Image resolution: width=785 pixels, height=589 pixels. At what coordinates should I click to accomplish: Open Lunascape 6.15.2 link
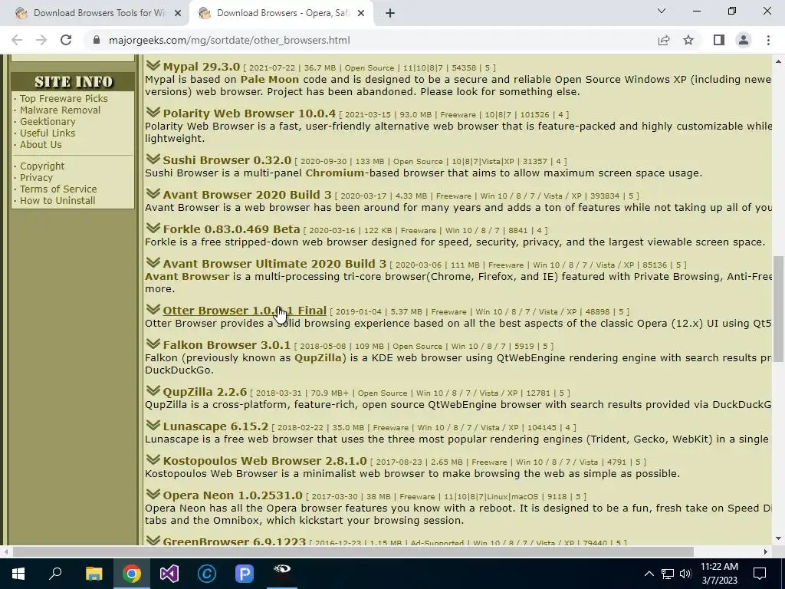[x=215, y=426]
